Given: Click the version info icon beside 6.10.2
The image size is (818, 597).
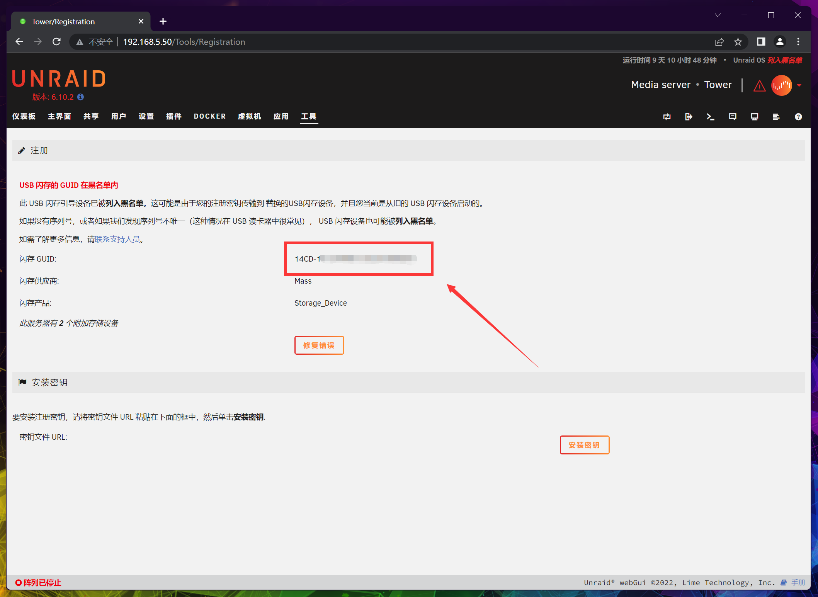Looking at the screenshot, I should pyautogui.click(x=80, y=97).
